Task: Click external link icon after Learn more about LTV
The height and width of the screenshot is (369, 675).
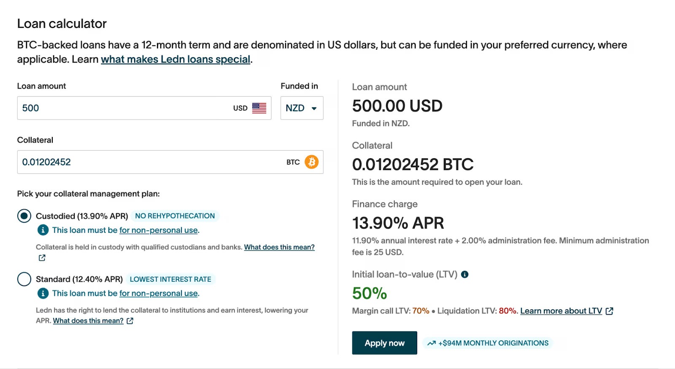Action: click(x=609, y=311)
